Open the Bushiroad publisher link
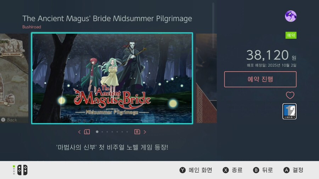 click(x=32, y=27)
